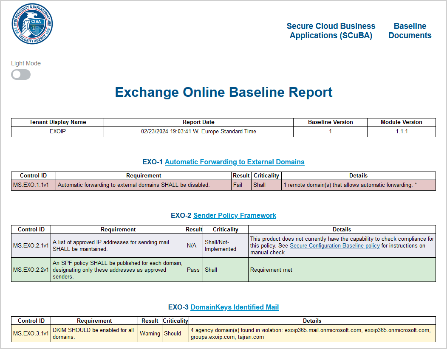
Task: Follow the Secure Configuration Baseline policy link
Action: [x=334, y=245]
